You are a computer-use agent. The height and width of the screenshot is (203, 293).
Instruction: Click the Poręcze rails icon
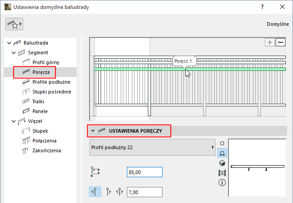(x=26, y=72)
